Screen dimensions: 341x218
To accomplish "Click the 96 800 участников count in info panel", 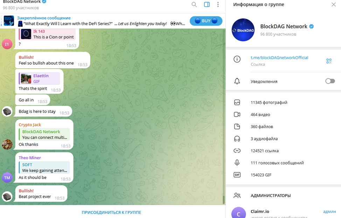I will (278, 34).
